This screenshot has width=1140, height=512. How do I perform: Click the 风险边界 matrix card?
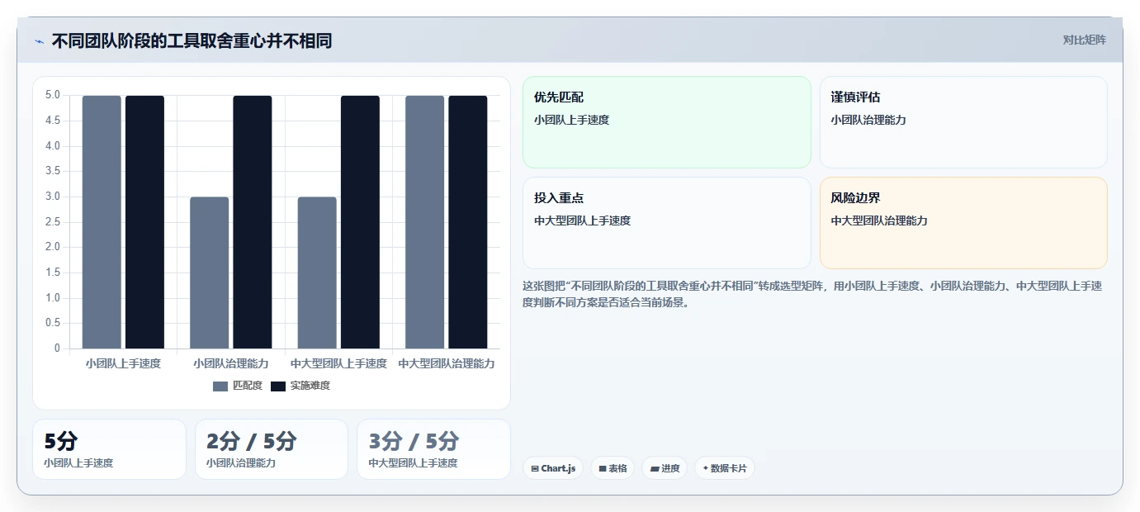963,223
